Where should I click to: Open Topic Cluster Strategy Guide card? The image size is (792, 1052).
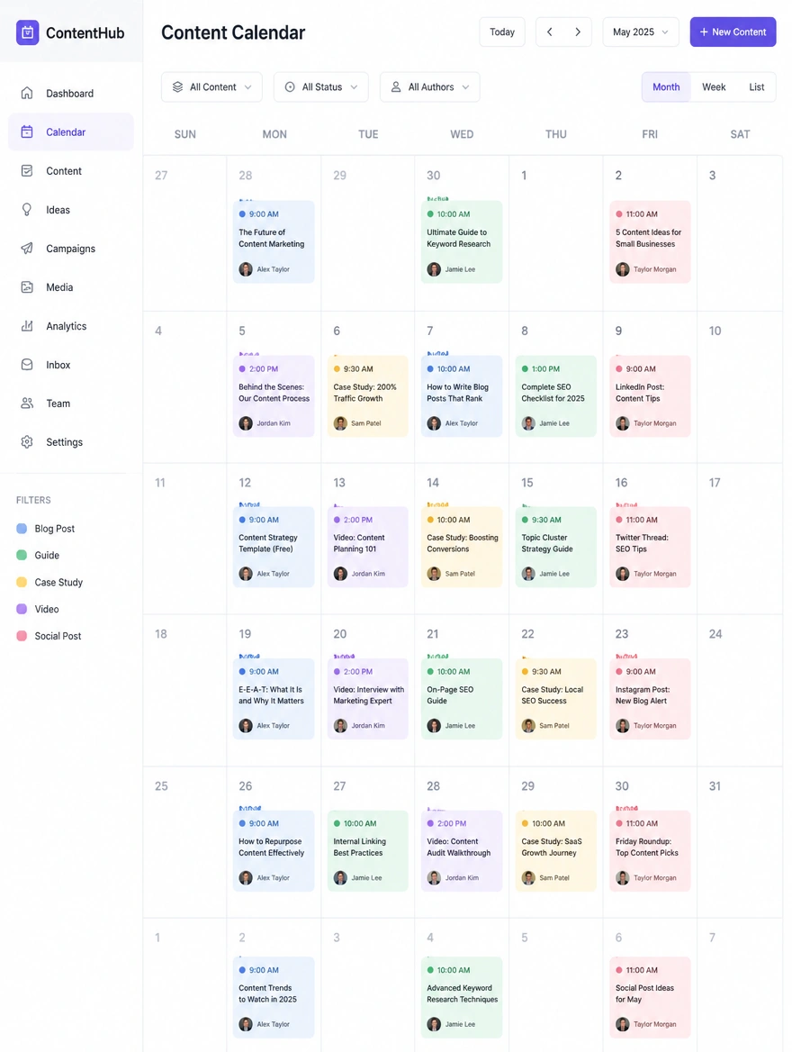(x=556, y=547)
